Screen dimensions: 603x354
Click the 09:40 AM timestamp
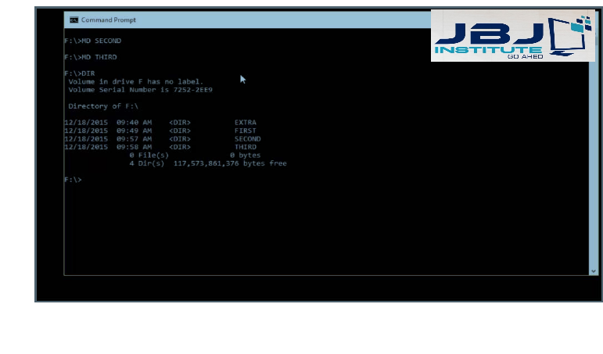(135, 122)
